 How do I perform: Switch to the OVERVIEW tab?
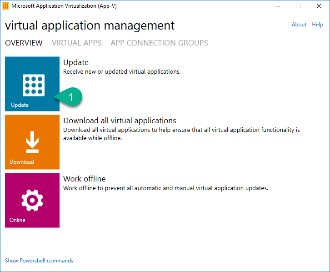[24, 43]
